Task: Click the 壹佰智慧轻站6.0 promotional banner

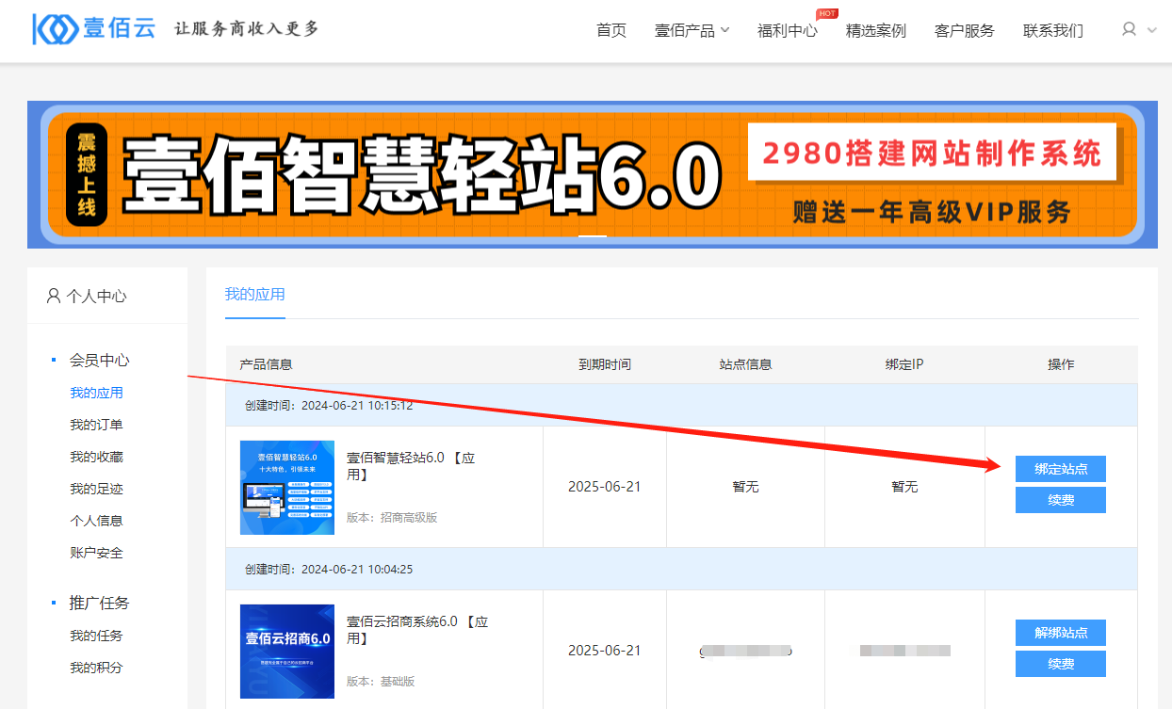Action: 593,174
